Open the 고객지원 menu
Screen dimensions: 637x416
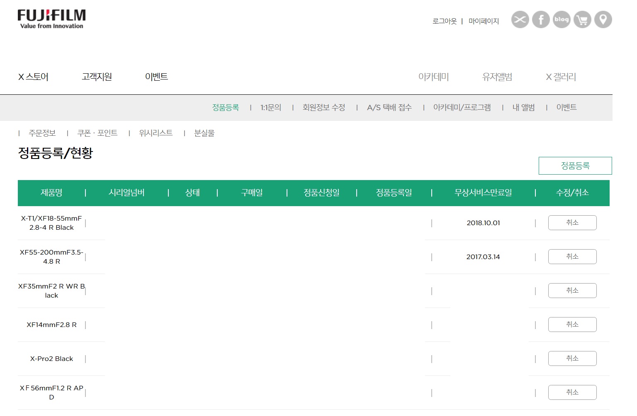tap(97, 77)
